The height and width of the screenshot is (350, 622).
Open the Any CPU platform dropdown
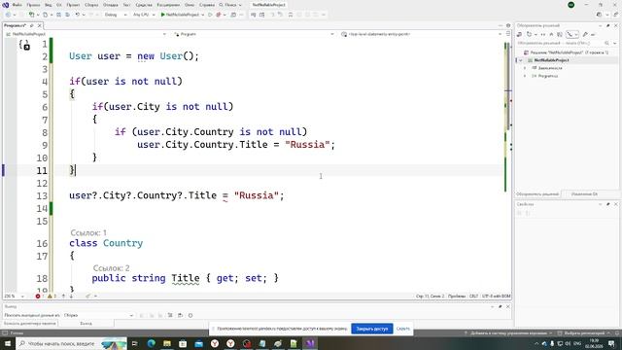click(144, 15)
